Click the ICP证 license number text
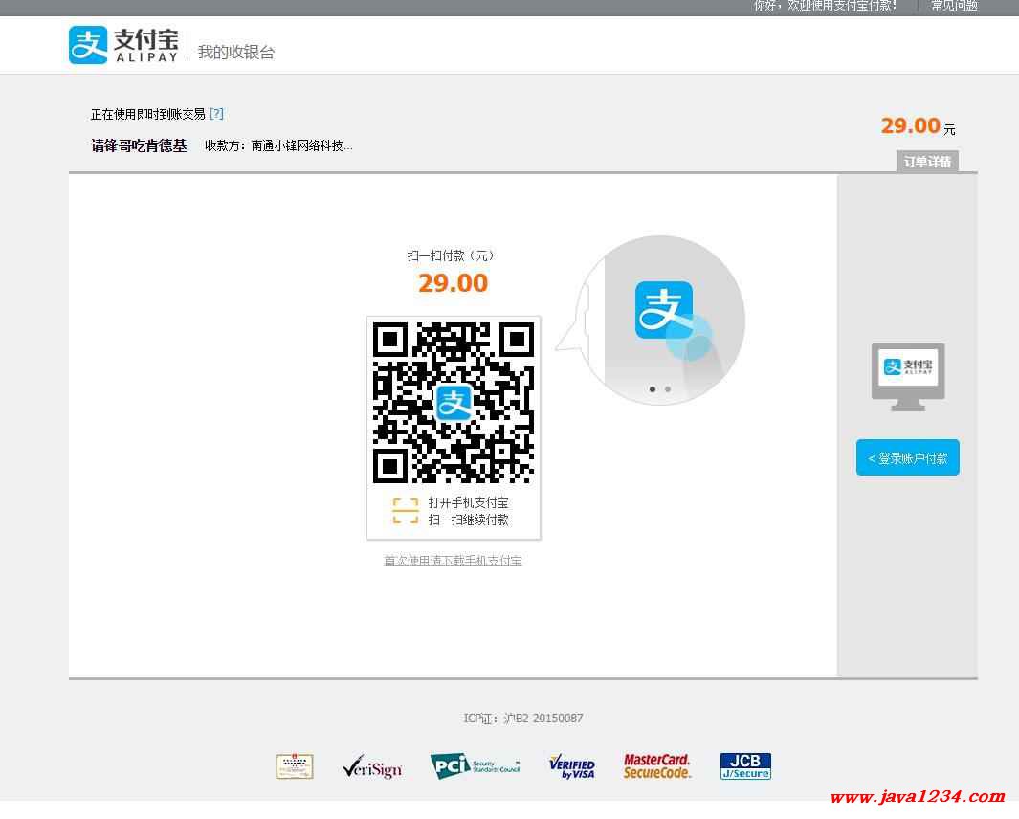Viewport: 1019px width, 819px height. tap(523, 719)
